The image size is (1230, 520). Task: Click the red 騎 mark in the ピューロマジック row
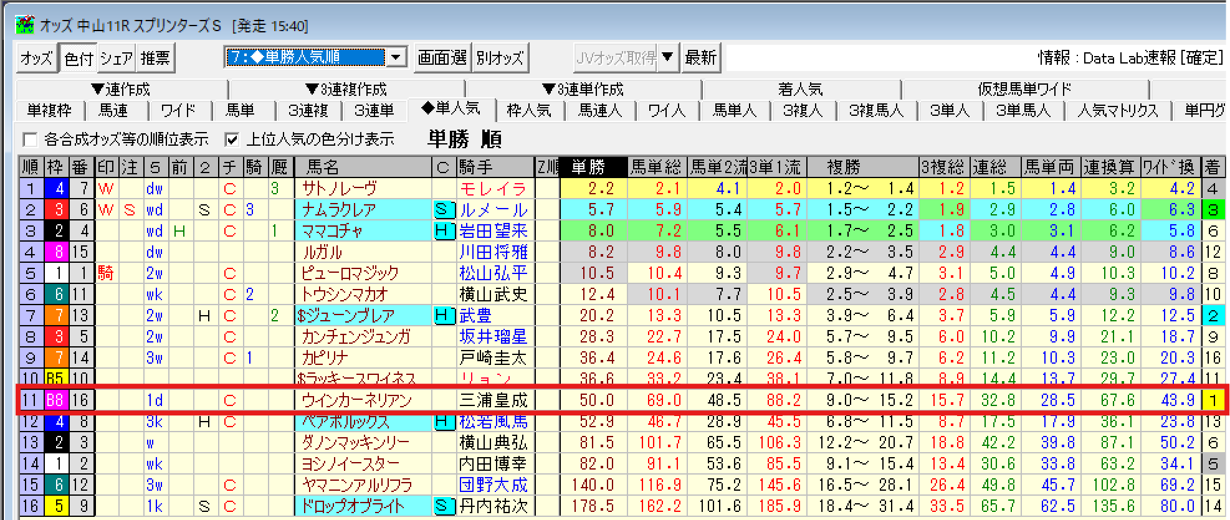coord(106,273)
